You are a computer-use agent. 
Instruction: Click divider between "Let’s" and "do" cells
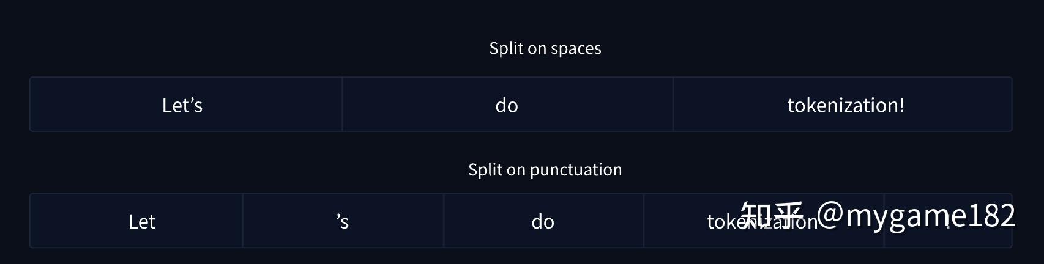click(x=342, y=105)
